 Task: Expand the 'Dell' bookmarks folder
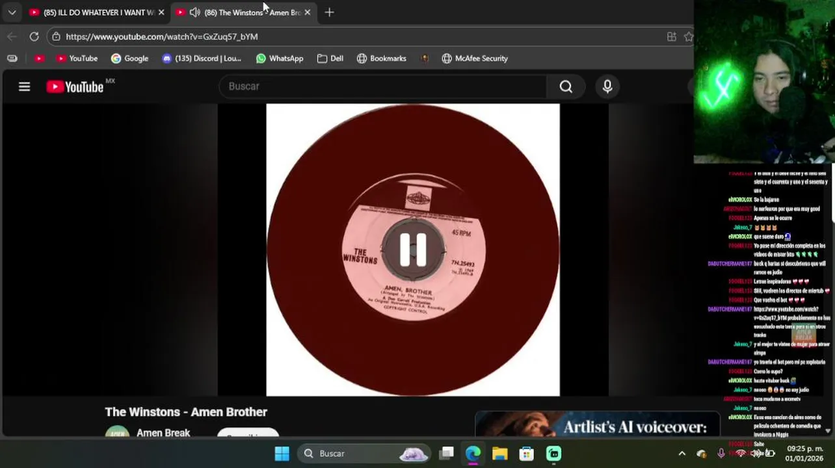coord(330,58)
